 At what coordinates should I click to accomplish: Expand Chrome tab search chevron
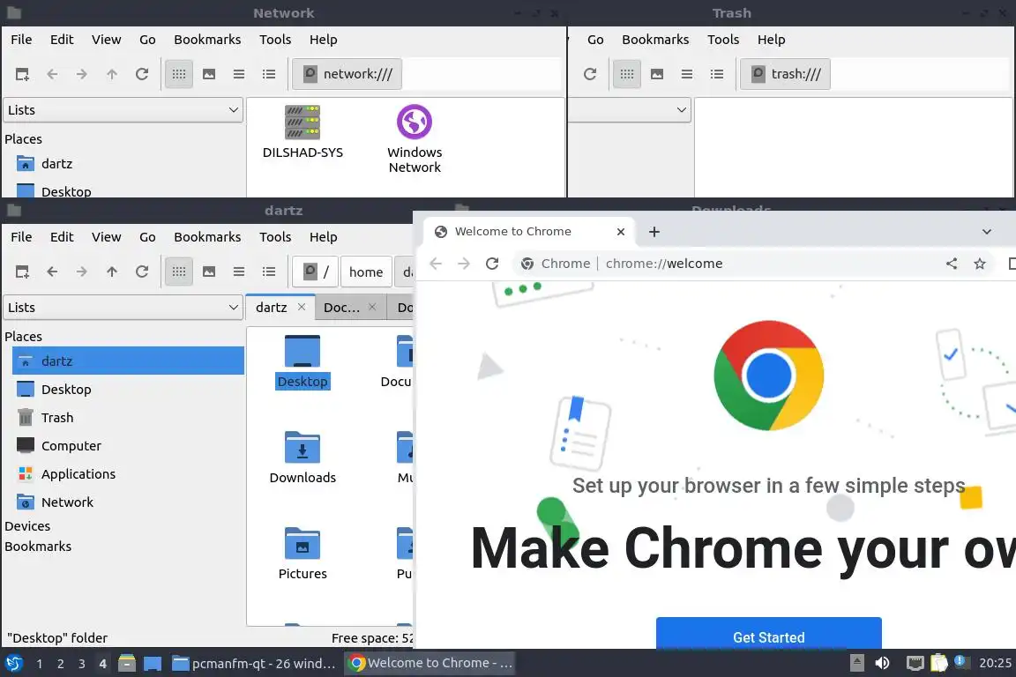click(986, 232)
